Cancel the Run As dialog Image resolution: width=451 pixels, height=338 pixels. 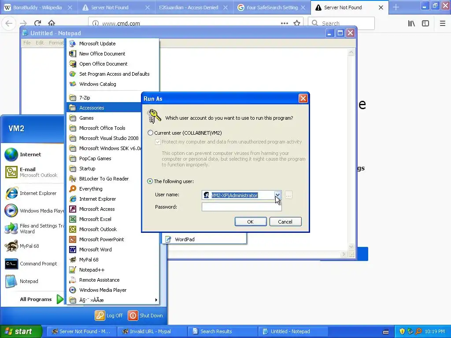(x=285, y=222)
